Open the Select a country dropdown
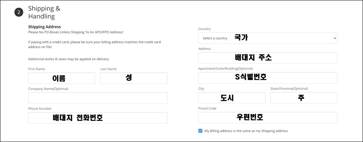Screen dimensions: 363x142 pyautogui.click(x=268, y=38)
